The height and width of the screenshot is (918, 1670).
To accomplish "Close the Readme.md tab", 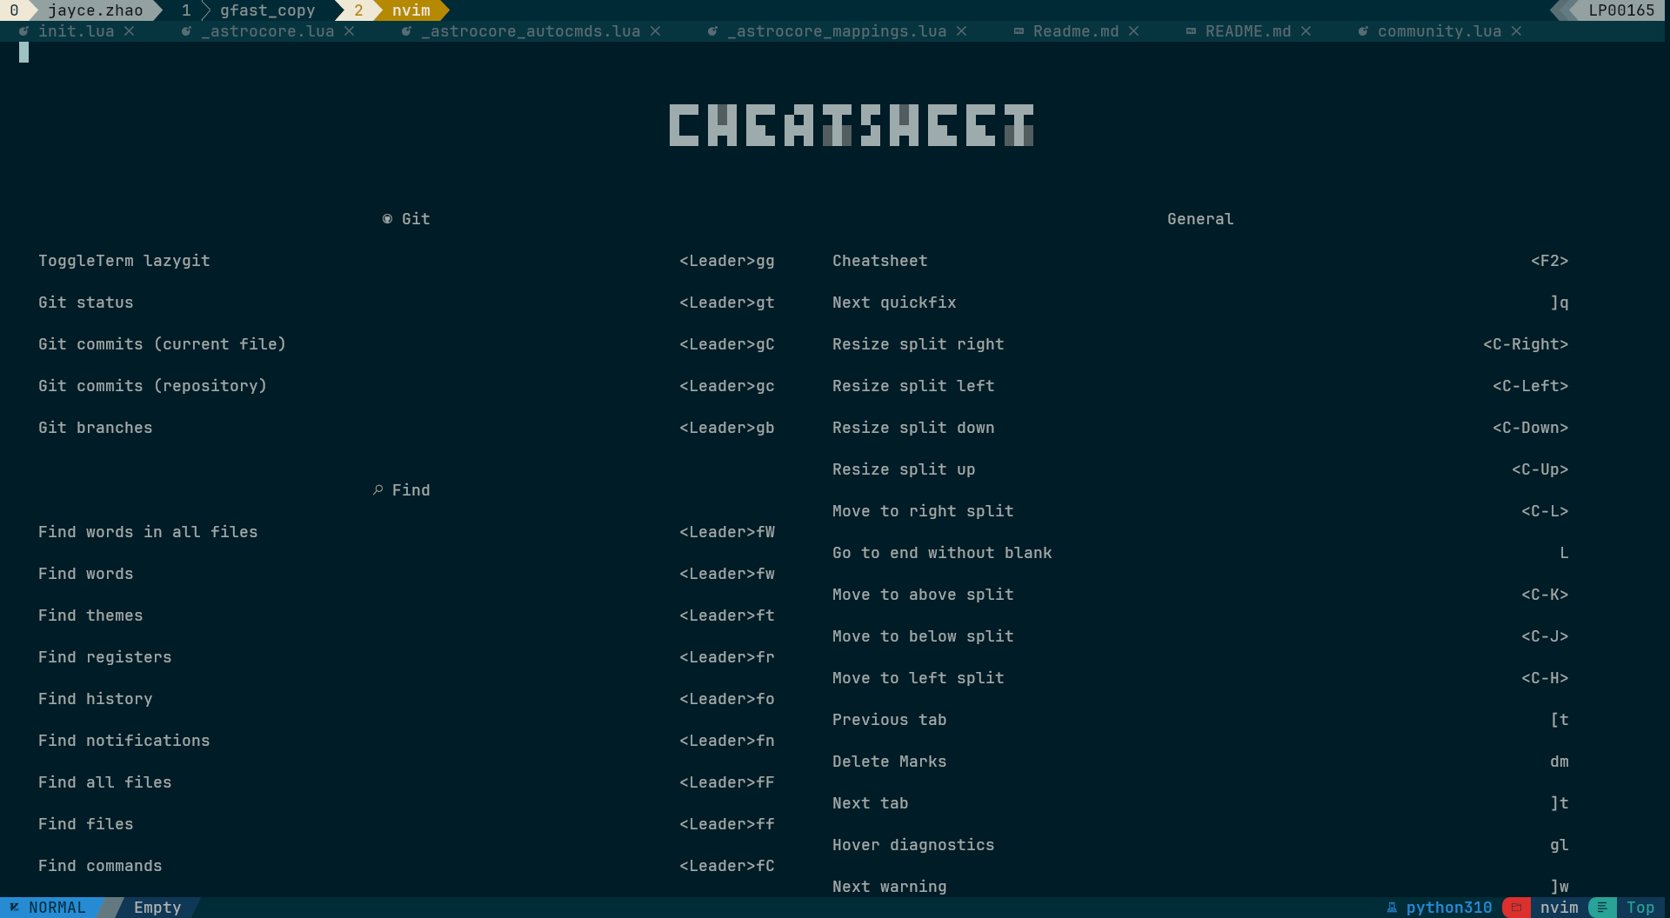I will click(1133, 31).
